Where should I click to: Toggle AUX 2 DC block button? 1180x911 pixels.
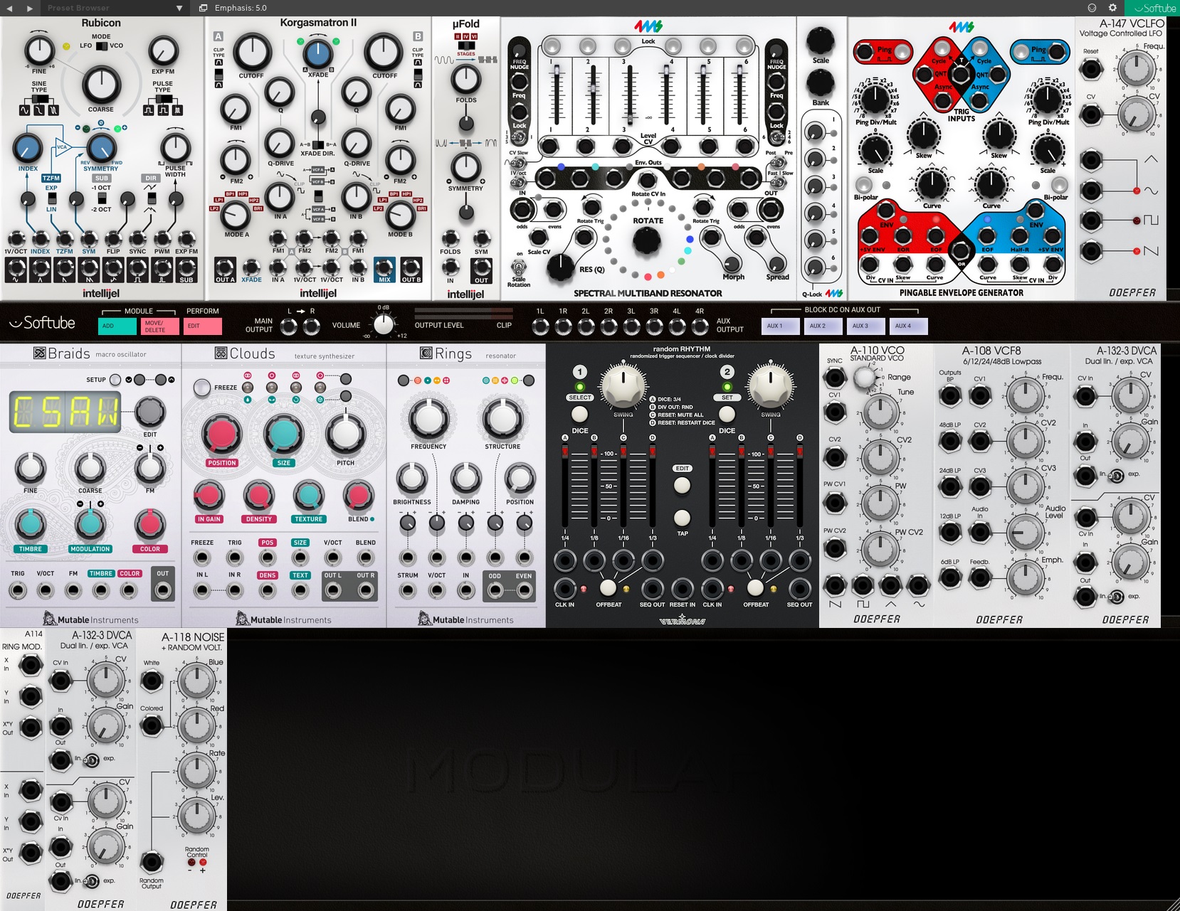click(823, 326)
